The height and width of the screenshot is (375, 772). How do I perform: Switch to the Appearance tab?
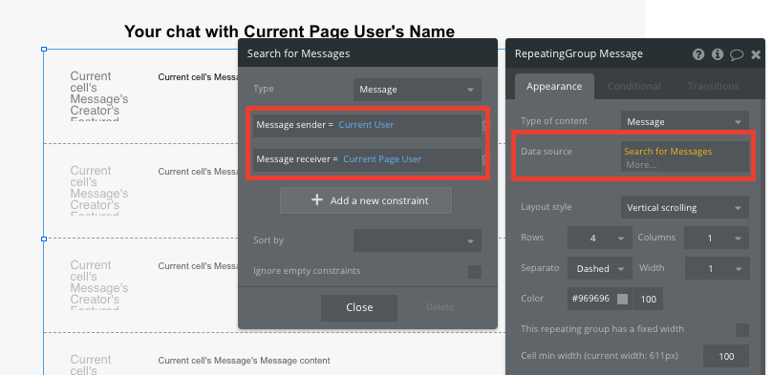(x=554, y=87)
